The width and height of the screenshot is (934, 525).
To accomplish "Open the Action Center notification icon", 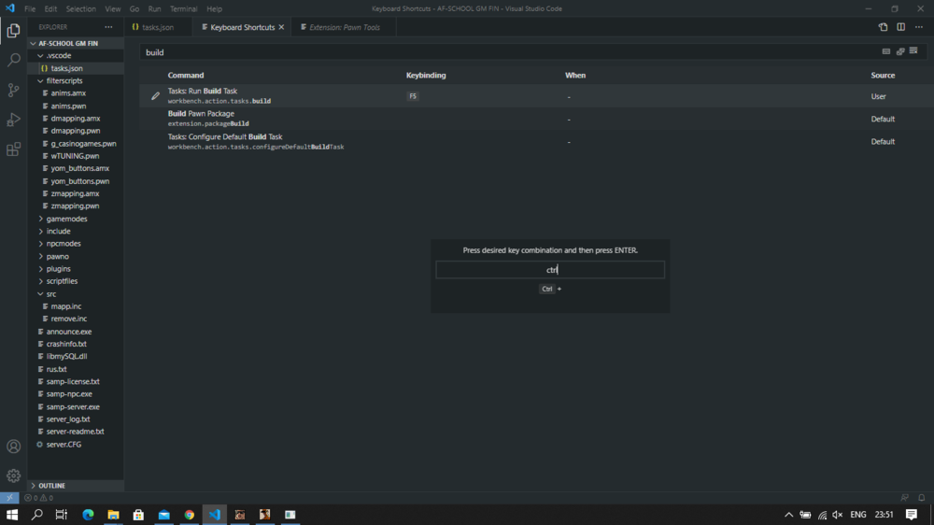I will coord(912,515).
